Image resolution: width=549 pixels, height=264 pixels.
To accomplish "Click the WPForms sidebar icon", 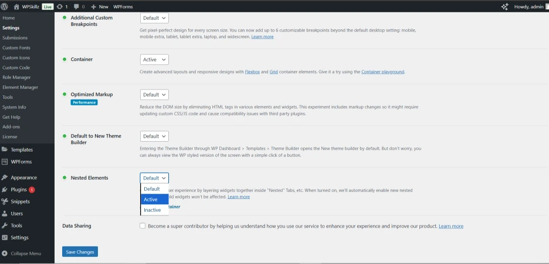I will point(5,162).
